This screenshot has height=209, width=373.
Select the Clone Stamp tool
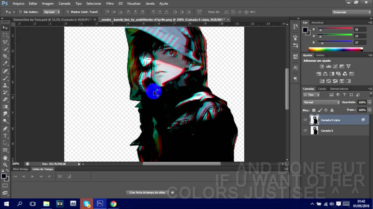[x=5, y=86]
